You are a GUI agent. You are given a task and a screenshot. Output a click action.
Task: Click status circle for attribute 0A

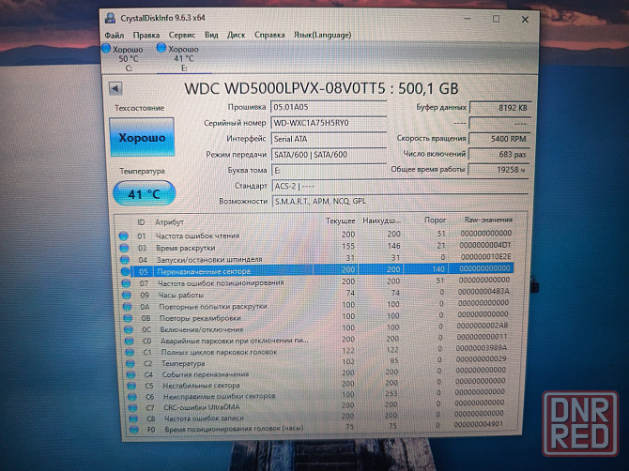[x=128, y=307]
